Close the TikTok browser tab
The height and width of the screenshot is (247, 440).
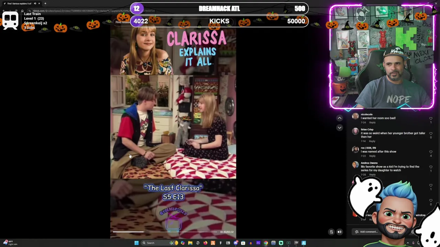point(39,3)
